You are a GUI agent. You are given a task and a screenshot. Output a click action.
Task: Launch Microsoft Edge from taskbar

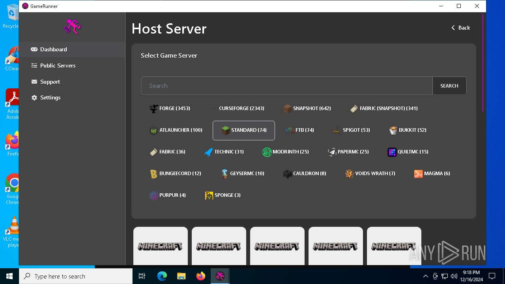[162, 276]
